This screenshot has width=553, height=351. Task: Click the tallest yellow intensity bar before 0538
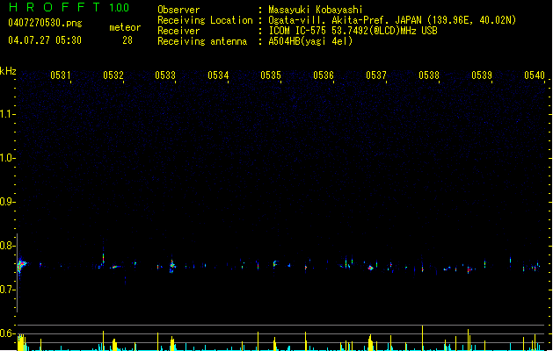(x=422, y=338)
